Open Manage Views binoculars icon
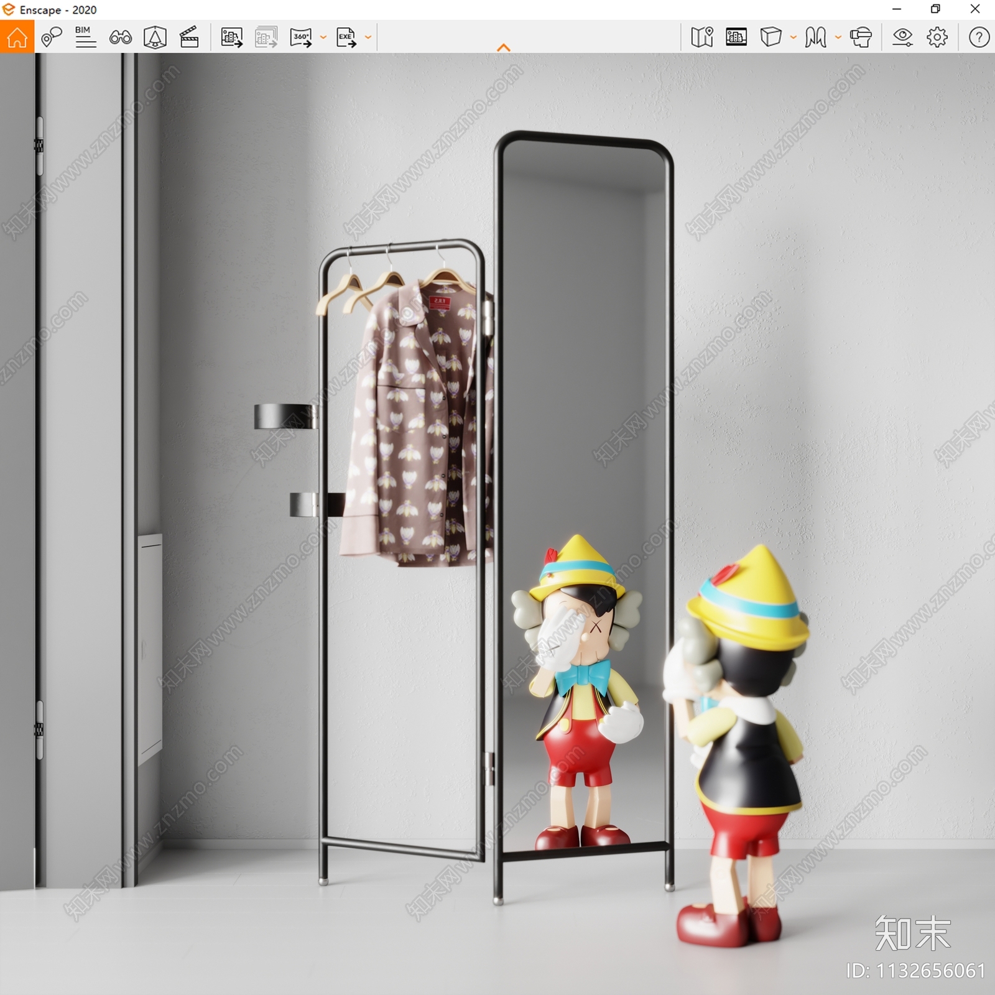 (121, 37)
